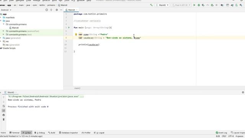Hide the Project panel minus icon
245x138 pixels.
61,10
